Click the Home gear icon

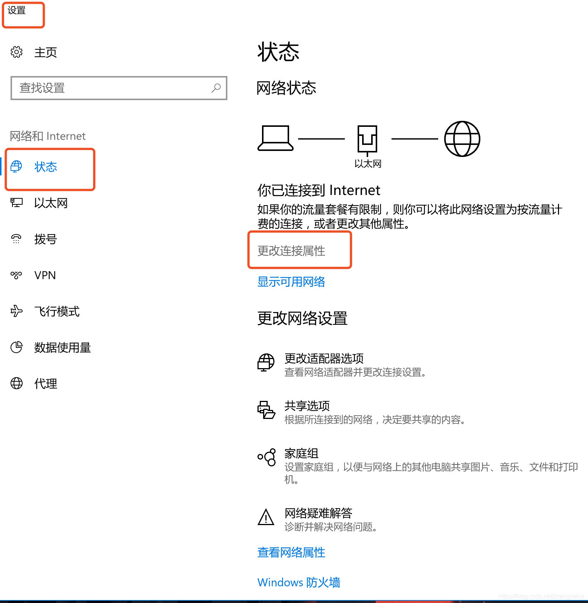[17, 52]
